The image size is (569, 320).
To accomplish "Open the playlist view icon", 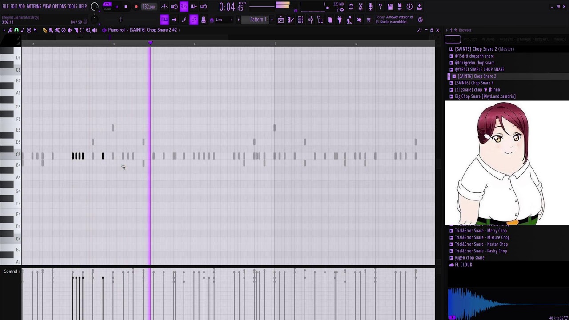I will click(281, 20).
